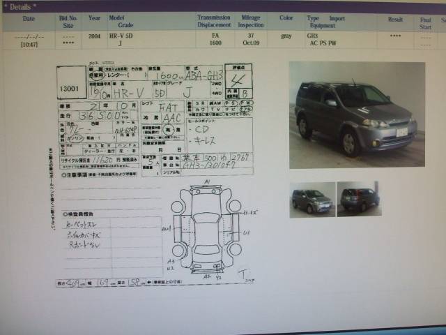446x335 pixels.
Task: Select the mileage value '37'
Action: pyautogui.click(x=251, y=36)
